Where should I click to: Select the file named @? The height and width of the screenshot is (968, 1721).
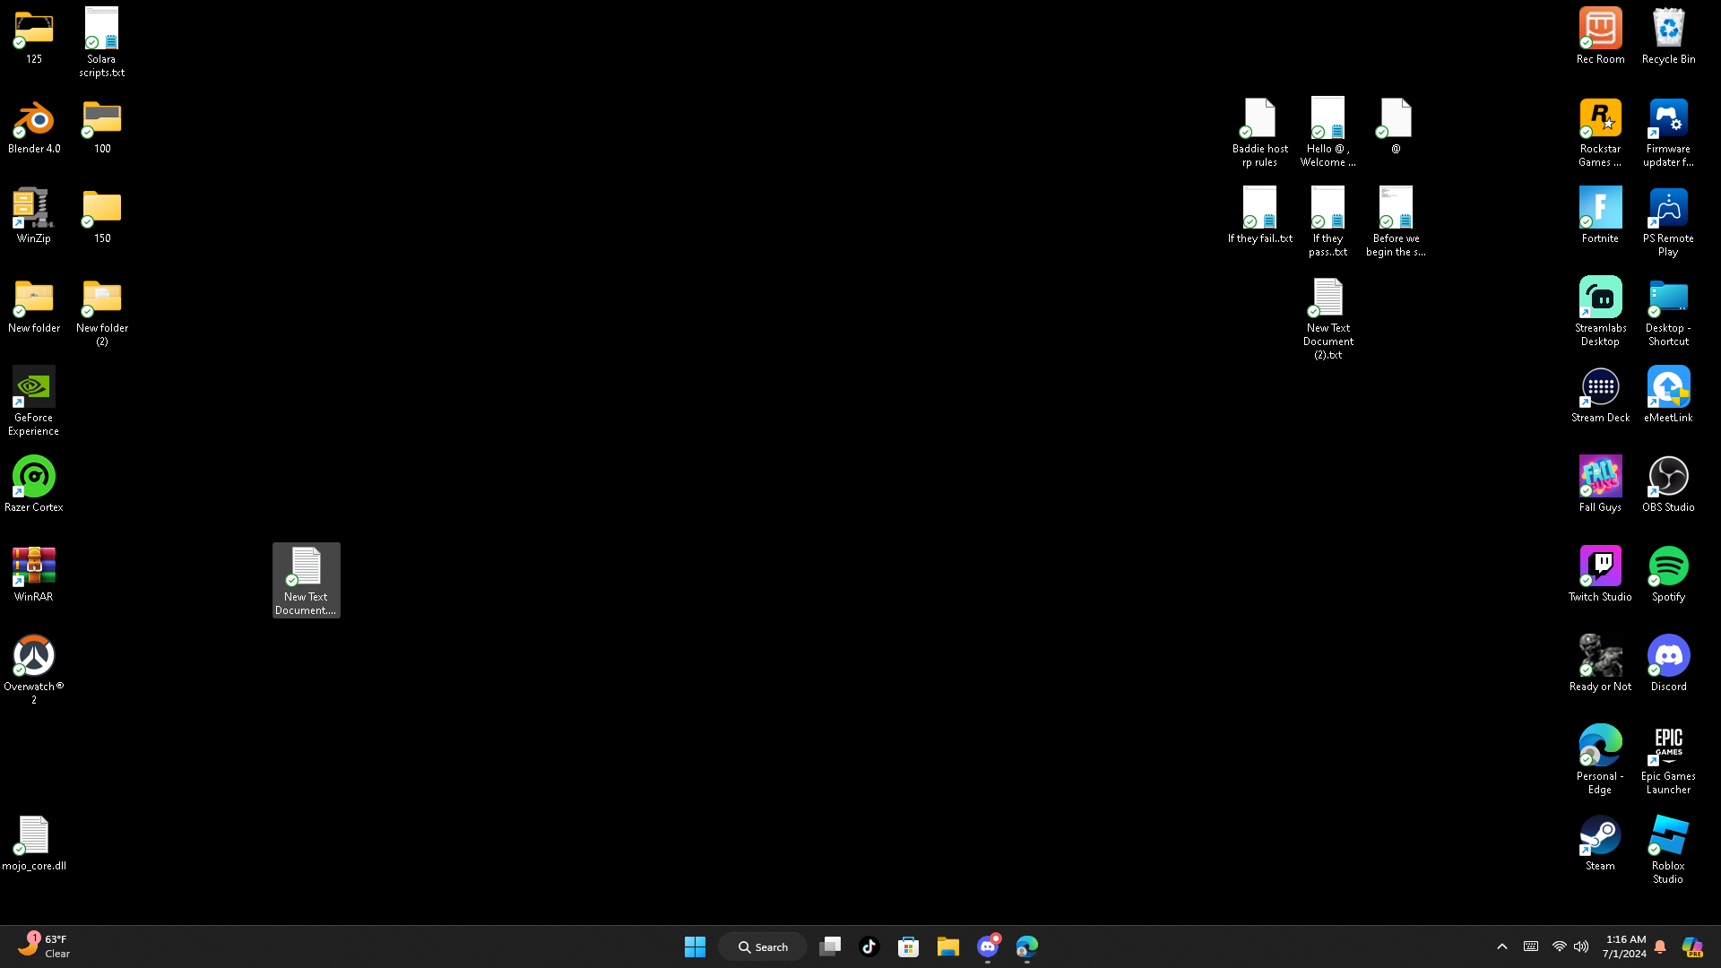pos(1397,127)
